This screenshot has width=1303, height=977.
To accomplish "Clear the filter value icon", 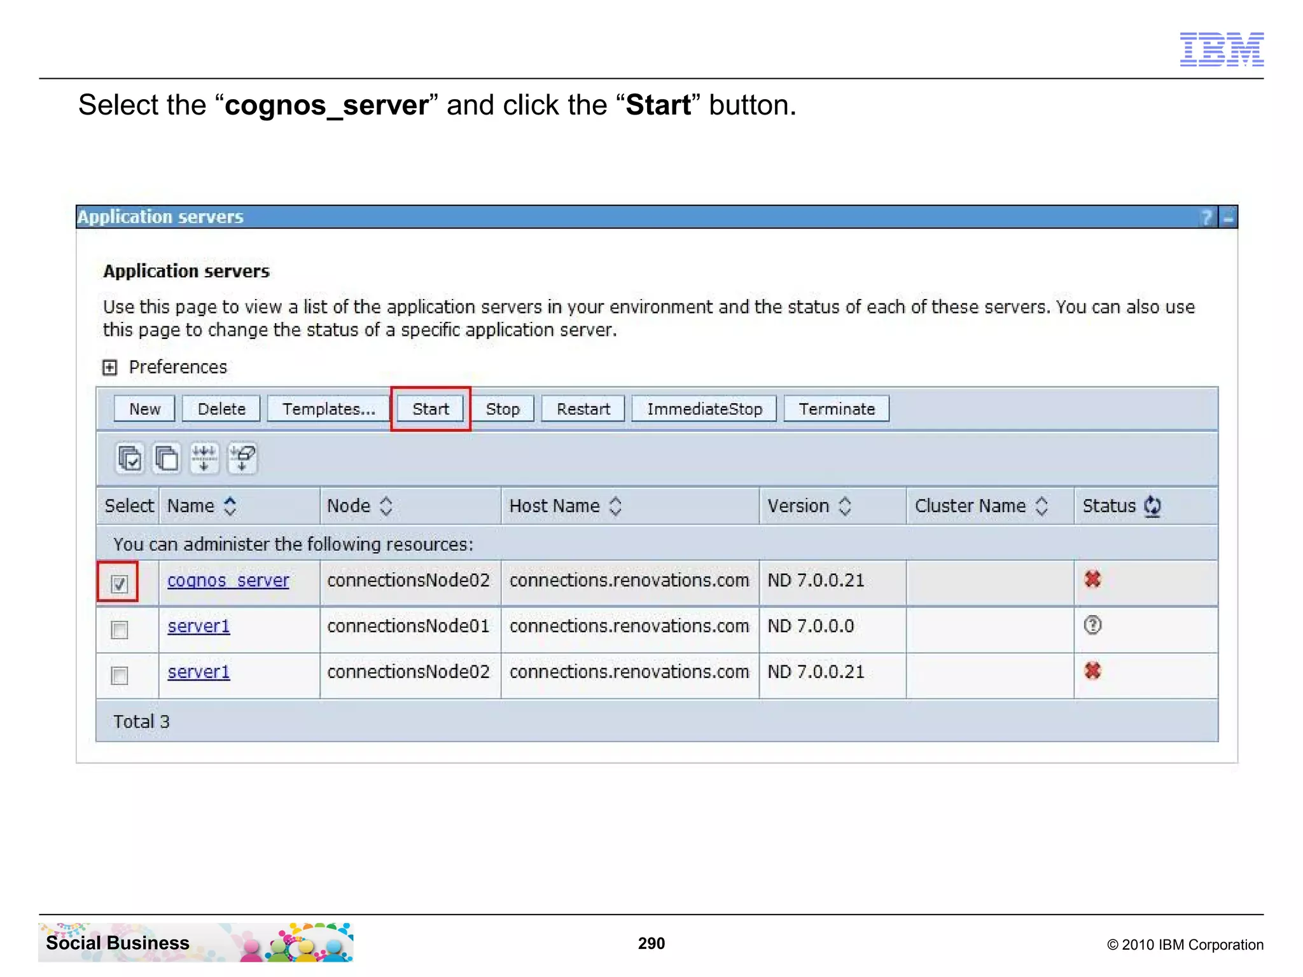I will click(x=242, y=458).
